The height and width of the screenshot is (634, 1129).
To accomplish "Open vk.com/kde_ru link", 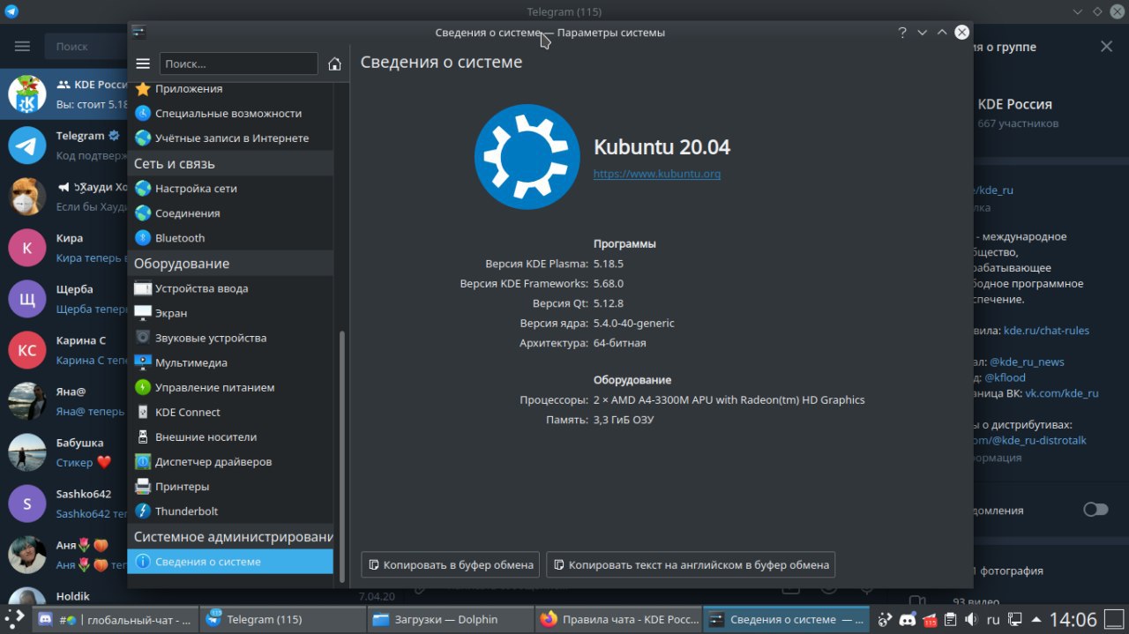I will [1061, 393].
